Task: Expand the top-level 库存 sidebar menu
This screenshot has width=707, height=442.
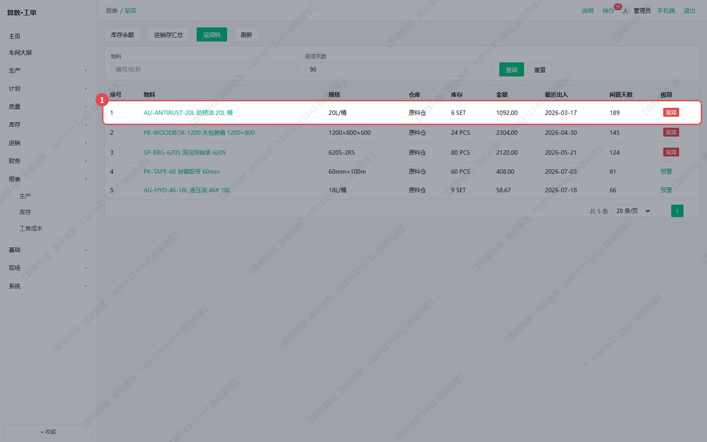Action: pos(48,125)
